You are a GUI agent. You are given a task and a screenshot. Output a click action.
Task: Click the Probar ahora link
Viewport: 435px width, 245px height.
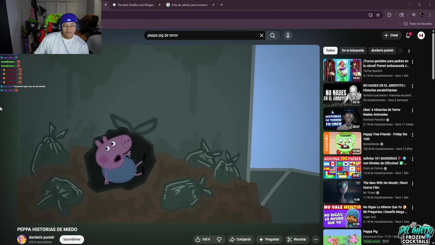point(372,242)
